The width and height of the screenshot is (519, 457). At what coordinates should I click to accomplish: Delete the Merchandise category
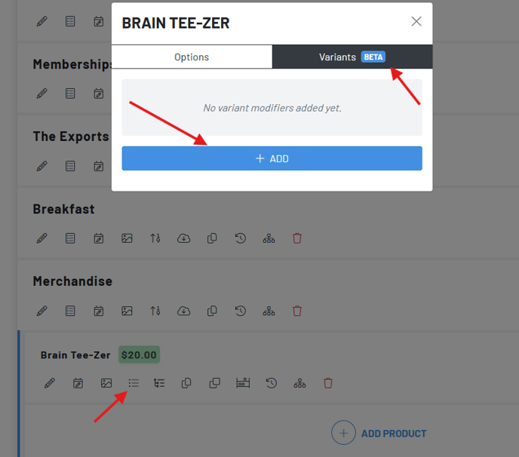point(297,311)
